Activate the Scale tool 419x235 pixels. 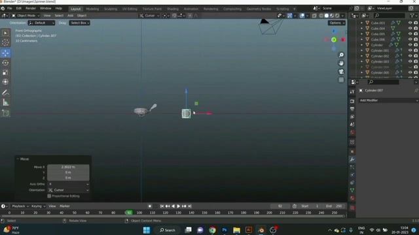[5, 72]
